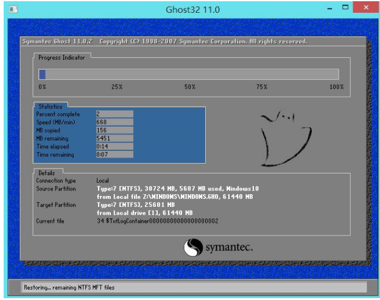Select the MB copied value field
Viewport: 380px width, 300px height.
pos(114,130)
